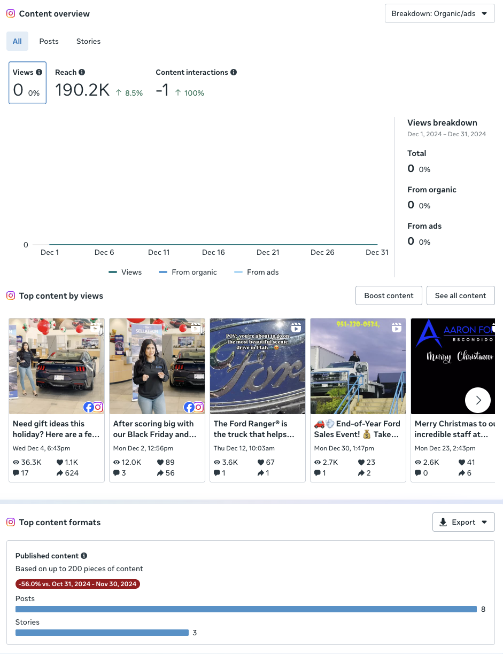Viewport: 503px width, 654px height.
Task: Click the next arrow on the top content carousel
Action: pos(478,400)
